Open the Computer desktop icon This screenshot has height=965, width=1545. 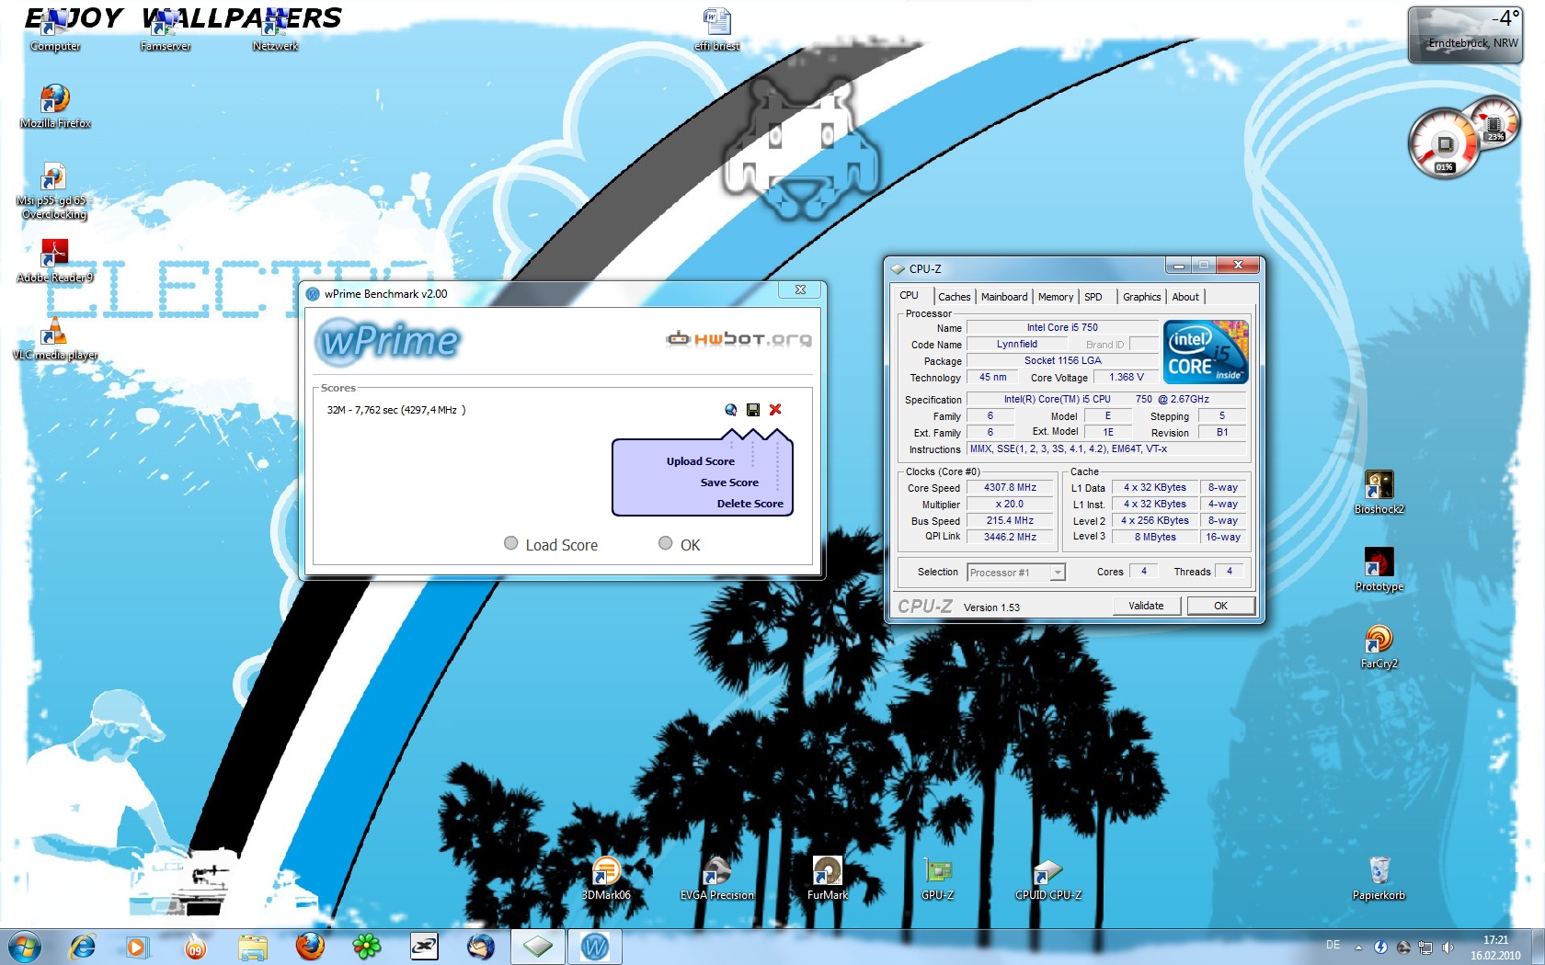(53, 30)
